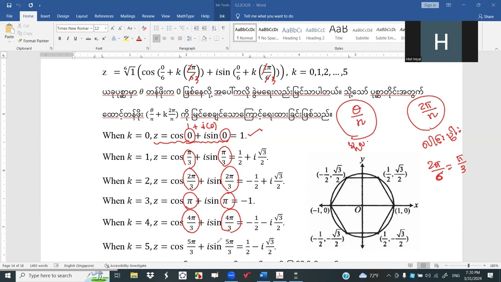Click the yellow Text Highlight Color swatch
The image size is (501, 282).
pos(126,38)
